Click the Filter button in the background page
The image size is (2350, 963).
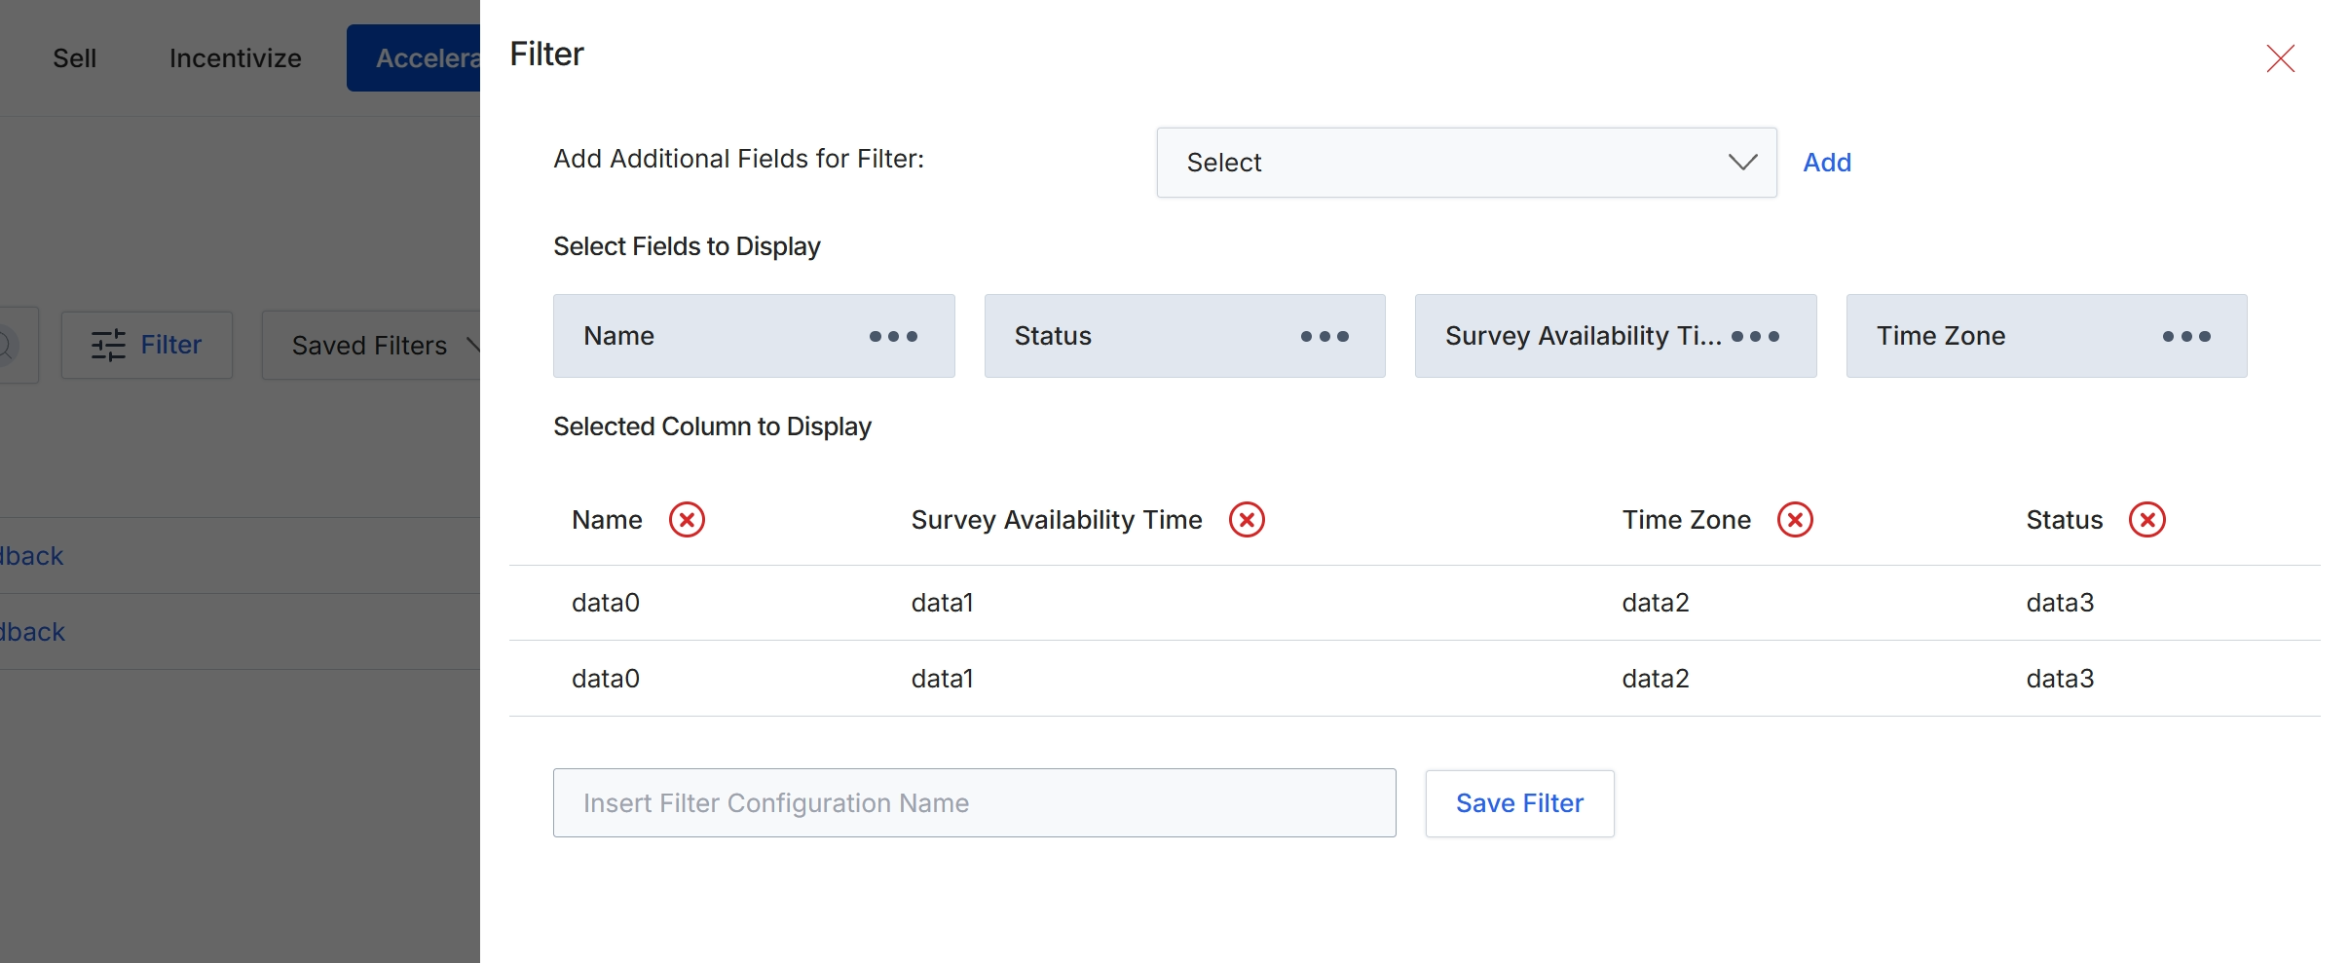[147, 345]
